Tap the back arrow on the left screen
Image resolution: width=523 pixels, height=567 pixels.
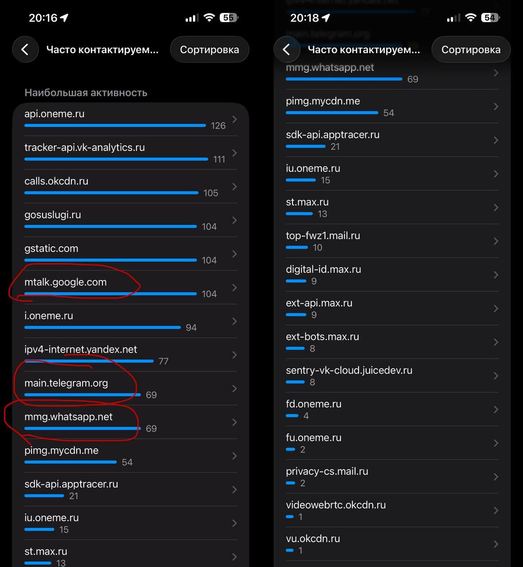tap(25, 50)
